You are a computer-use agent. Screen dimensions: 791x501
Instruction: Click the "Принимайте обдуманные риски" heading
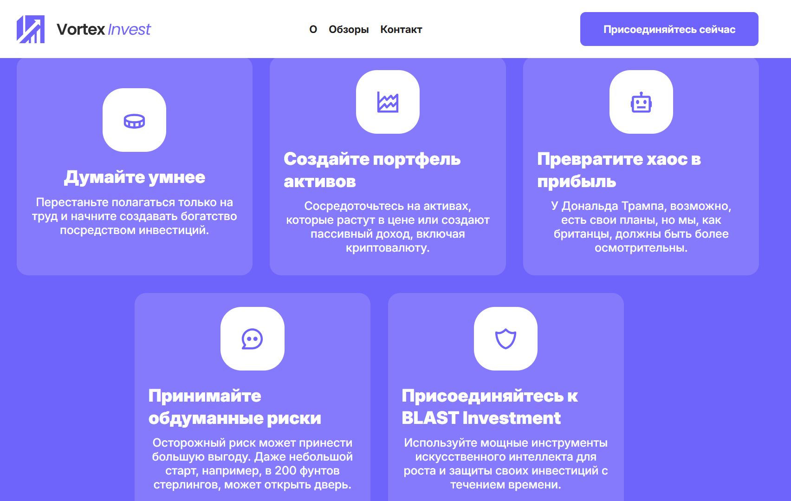tap(234, 406)
